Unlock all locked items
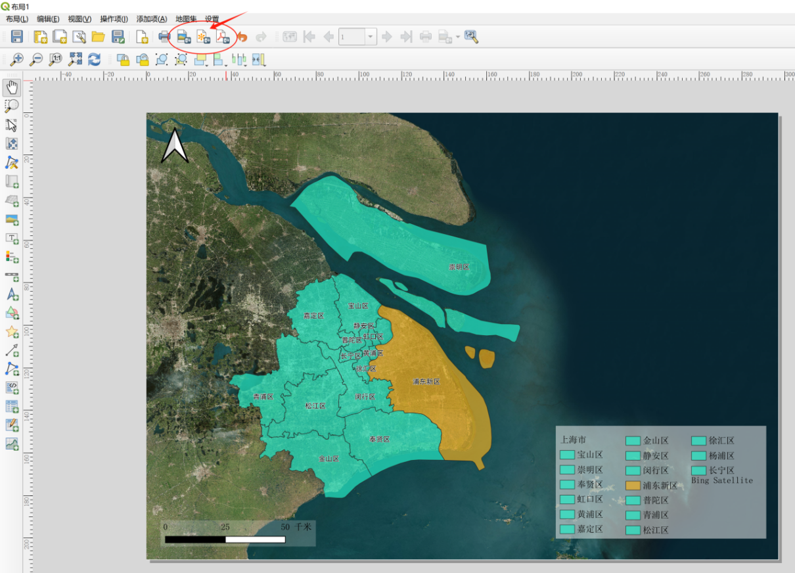The width and height of the screenshot is (795, 573). 141,59
